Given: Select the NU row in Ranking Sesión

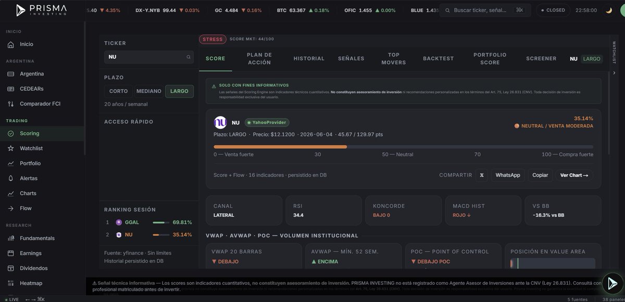Looking at the screenshot, I should 149,235.
